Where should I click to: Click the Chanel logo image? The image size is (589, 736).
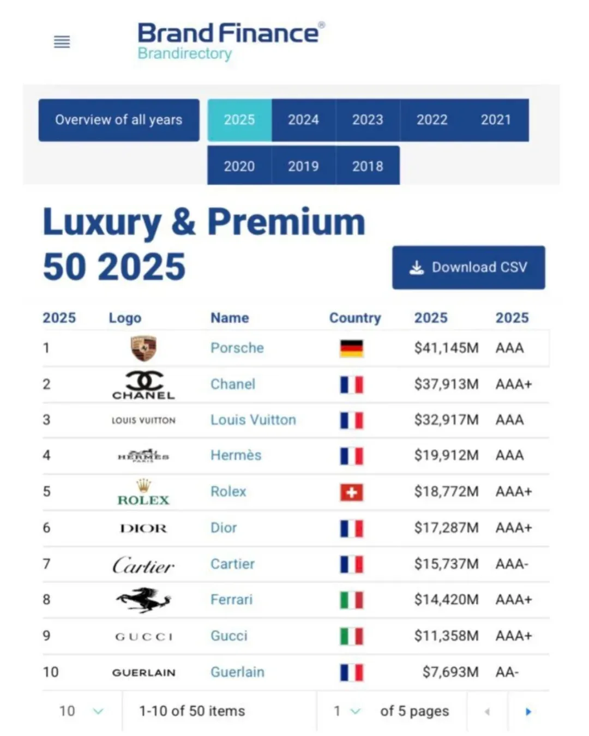pyautogui.click(x=143, y=385)
